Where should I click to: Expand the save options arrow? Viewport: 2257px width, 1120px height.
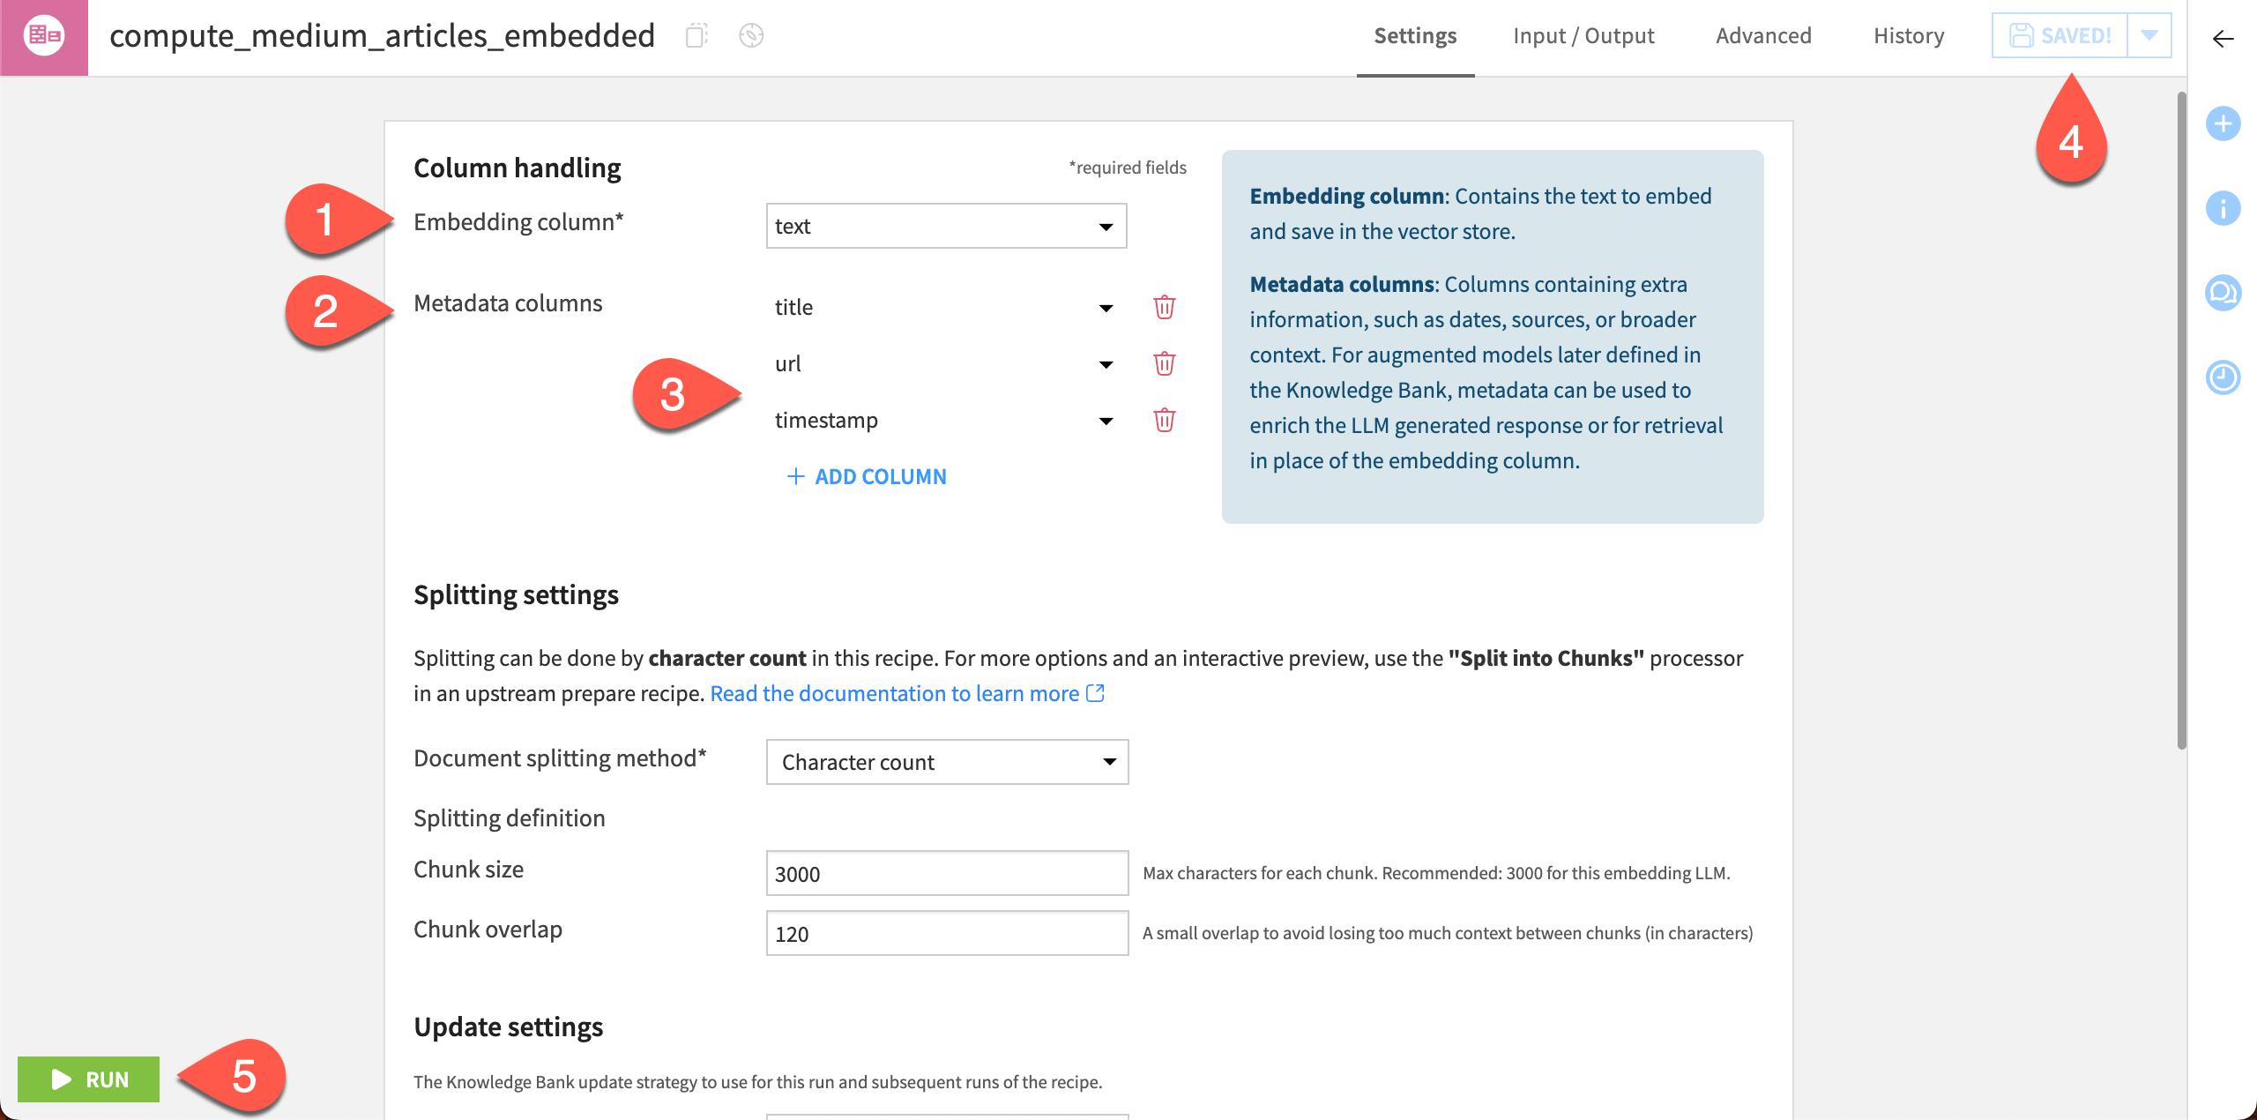[x=2149, y=35]
